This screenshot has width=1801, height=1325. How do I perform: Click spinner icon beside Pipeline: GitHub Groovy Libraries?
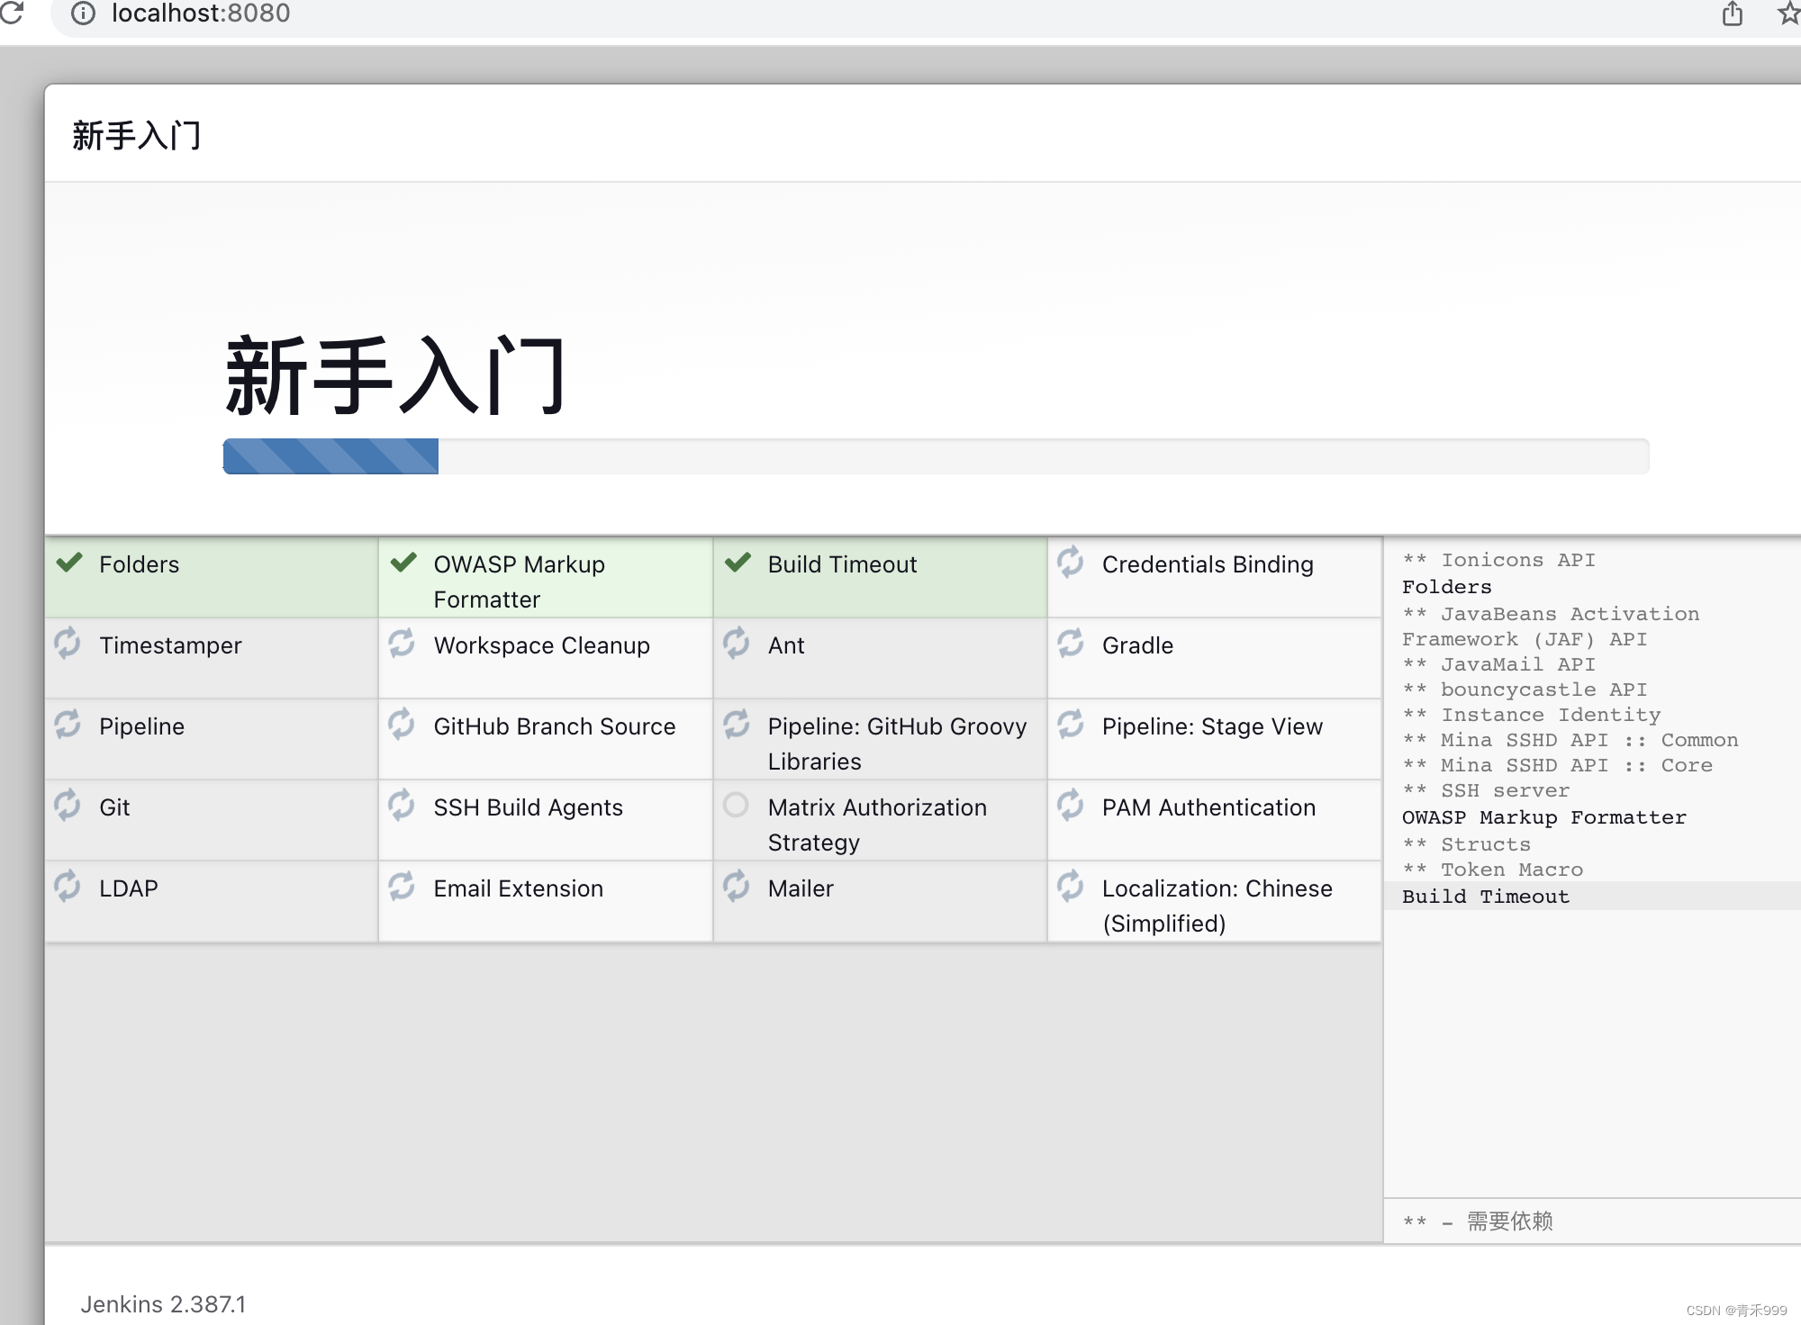(x=737, y=724)
